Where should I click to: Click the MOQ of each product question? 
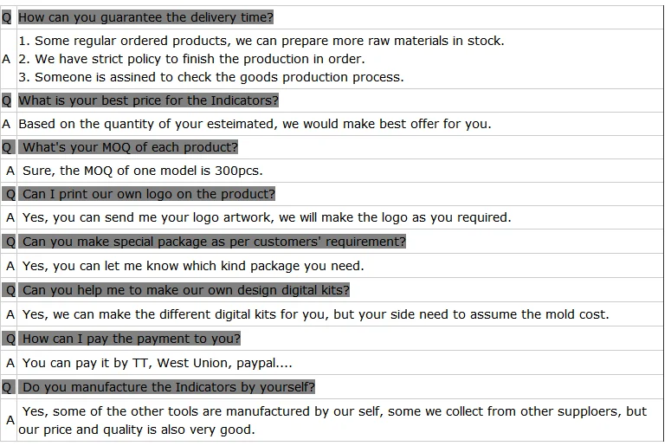tap(130, 147)
